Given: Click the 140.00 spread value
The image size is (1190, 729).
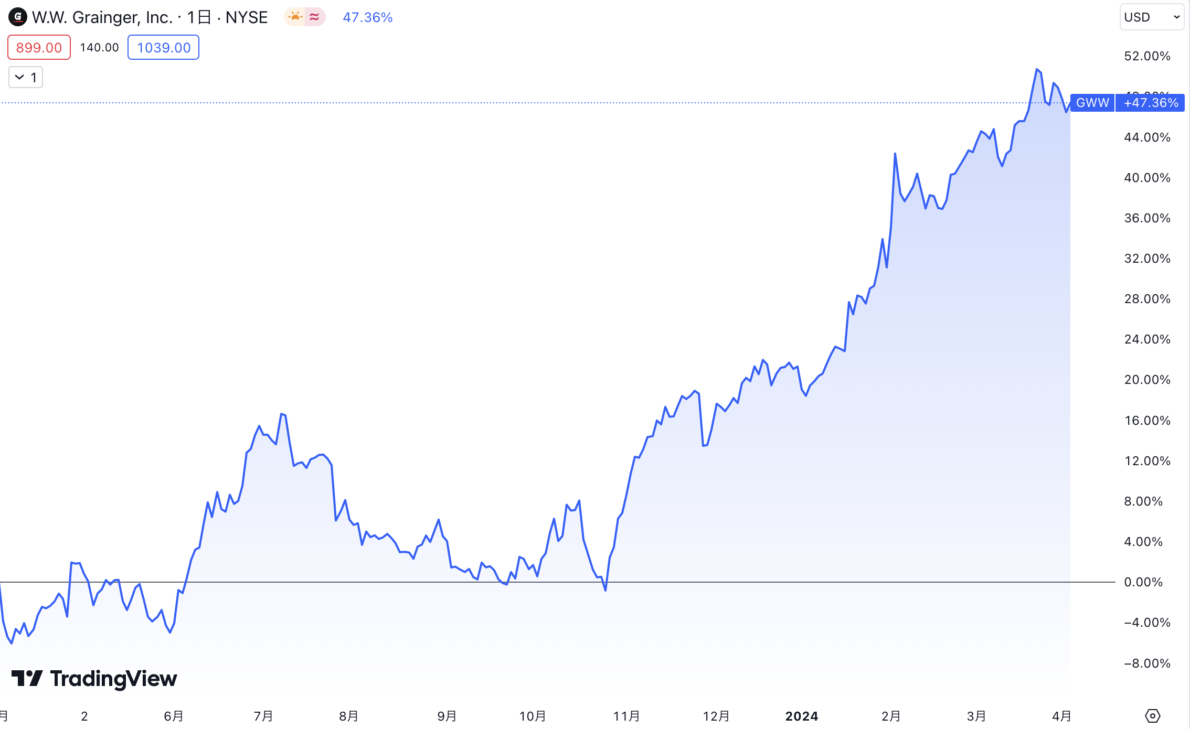Looking at the screenshot, I should 99,48.
